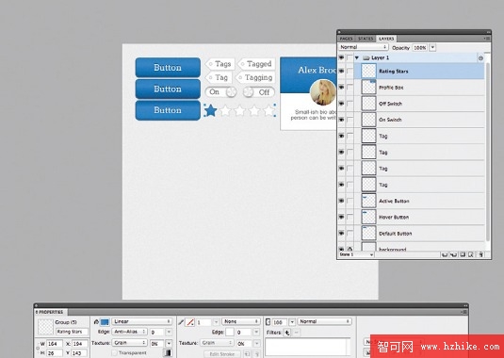Viewport: 504px width, 358px height.
Task: Click the constrain proportions icon beside W and H
Action: (x=38, y=348)
